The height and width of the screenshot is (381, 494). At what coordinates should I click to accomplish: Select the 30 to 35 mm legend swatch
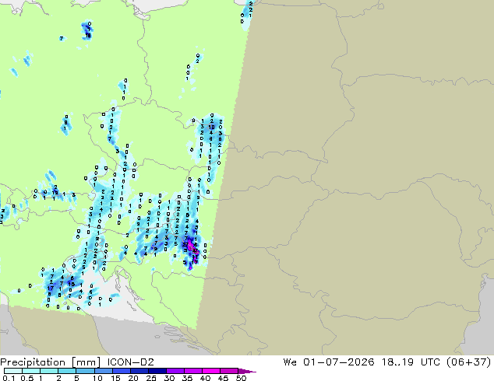pos(175,371)
